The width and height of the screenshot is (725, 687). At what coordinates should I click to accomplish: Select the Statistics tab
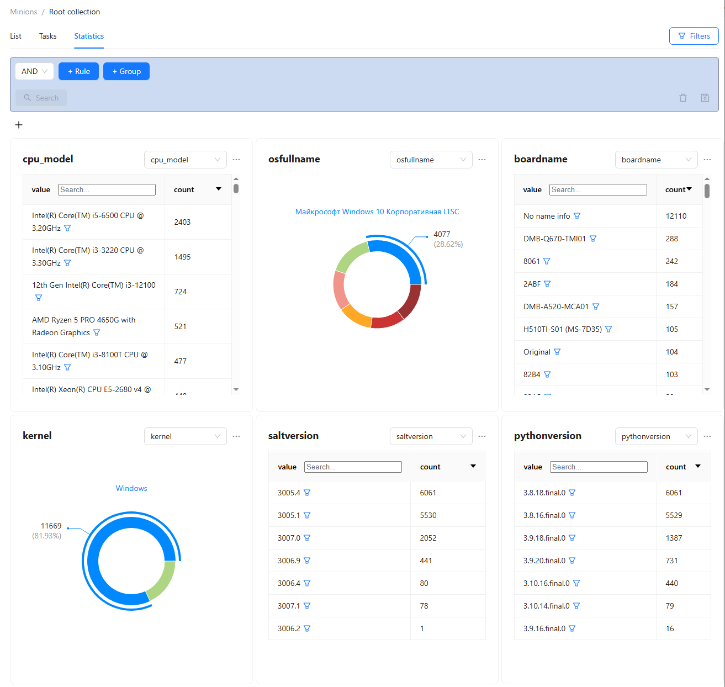[89, 36]
